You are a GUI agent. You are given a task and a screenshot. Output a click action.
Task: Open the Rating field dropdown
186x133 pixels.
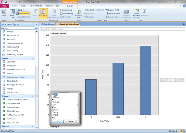(59, 127)
